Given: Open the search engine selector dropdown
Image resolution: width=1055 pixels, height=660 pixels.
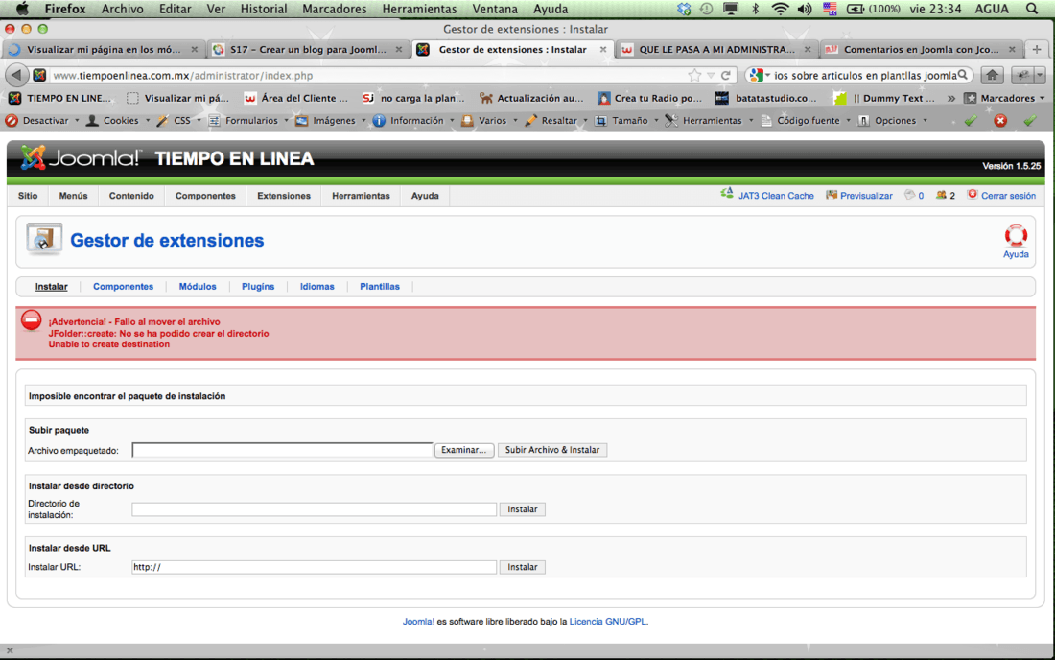Looking at the screenshot, I should click(x=760, y=75).
